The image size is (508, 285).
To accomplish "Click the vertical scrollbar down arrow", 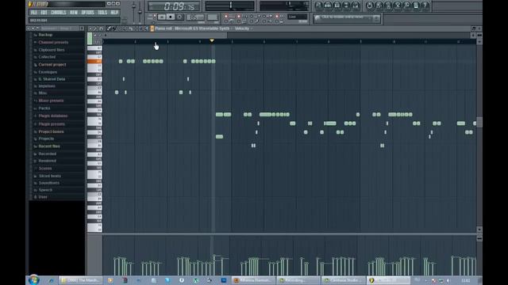I will [479, 229].
